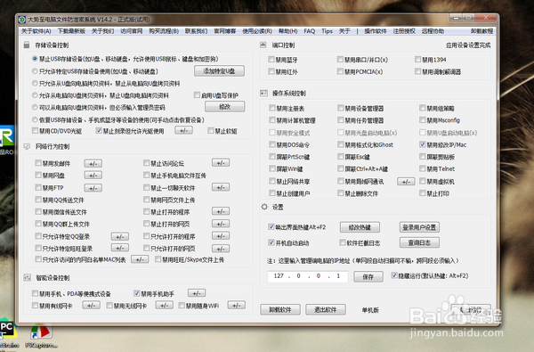Click 修改热键 button
Screen dimensions: 534x352
(360, 227)
